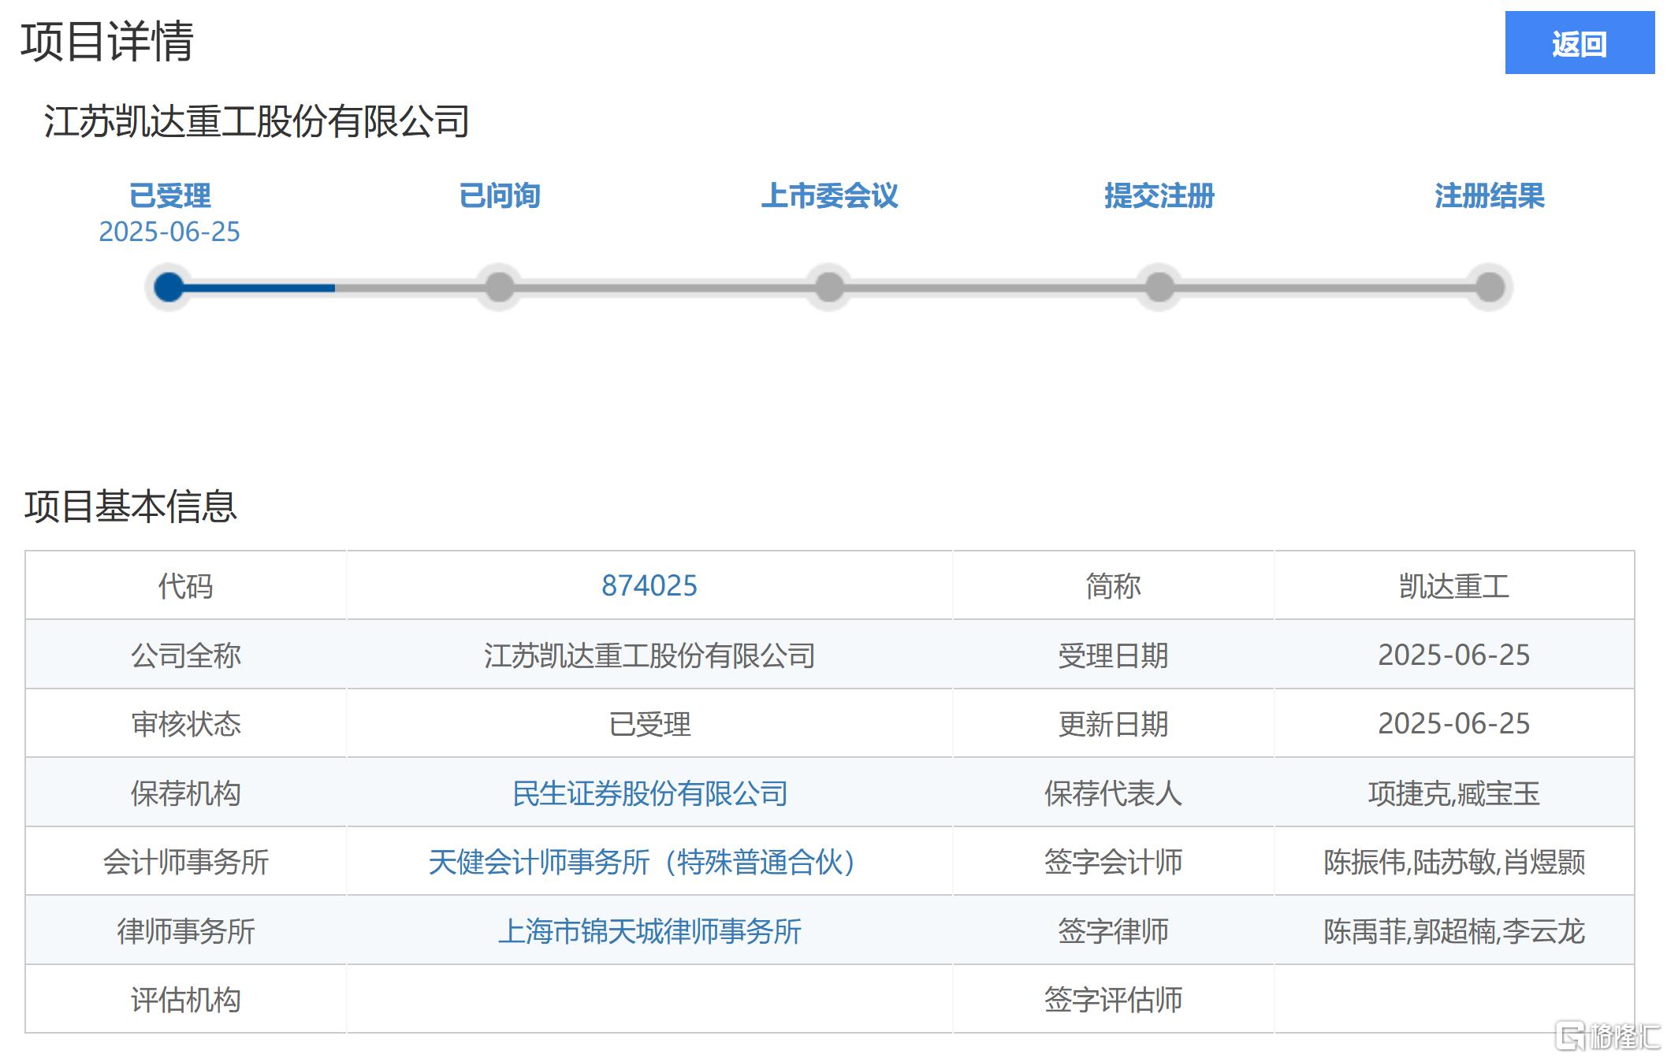Click the grey 已问询 progress dot
The height and width of the screenshot is (1058, 1667).
(499, 287)
